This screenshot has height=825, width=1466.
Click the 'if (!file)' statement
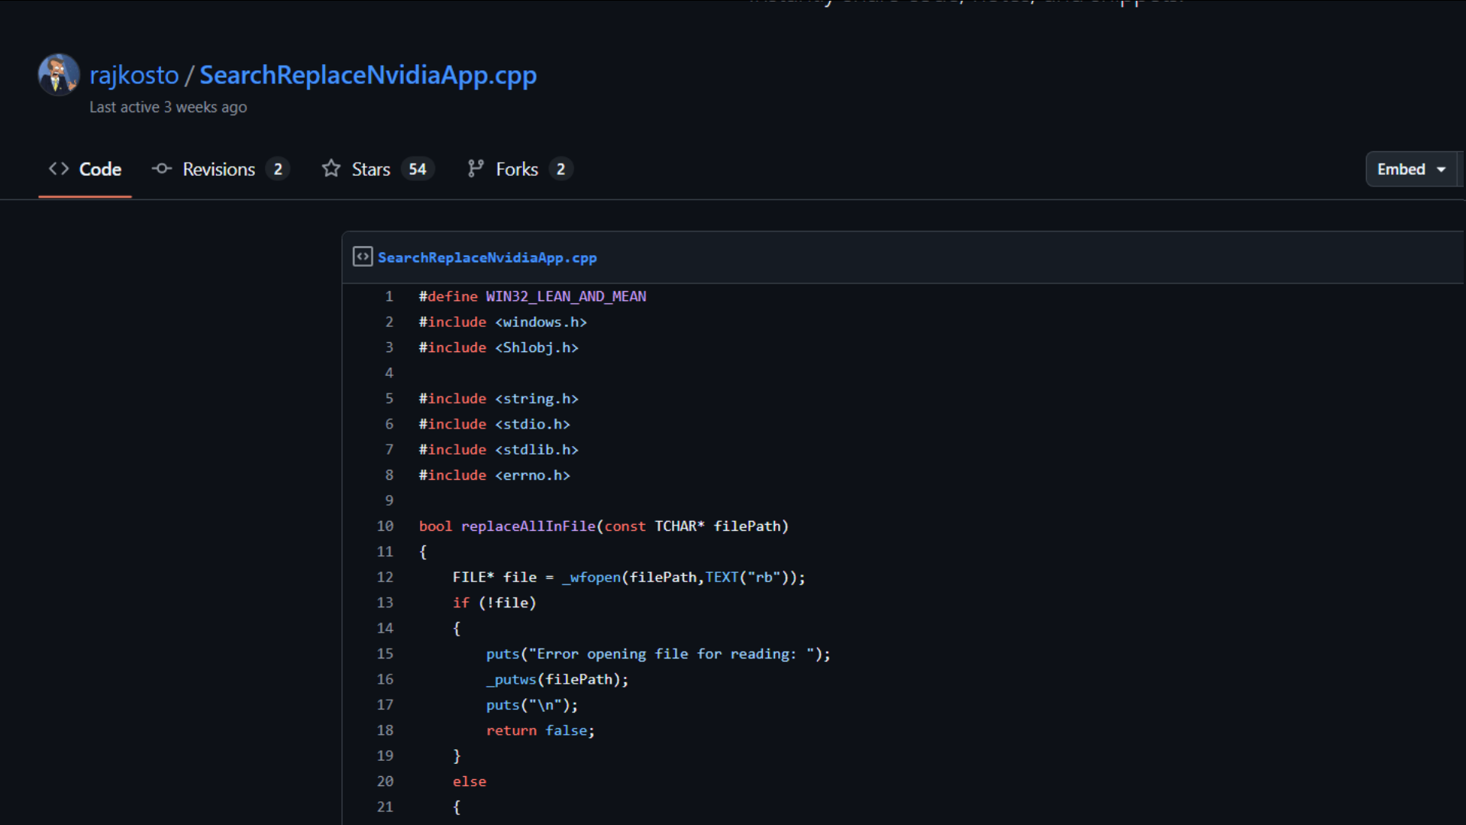(x=494, y=603)
